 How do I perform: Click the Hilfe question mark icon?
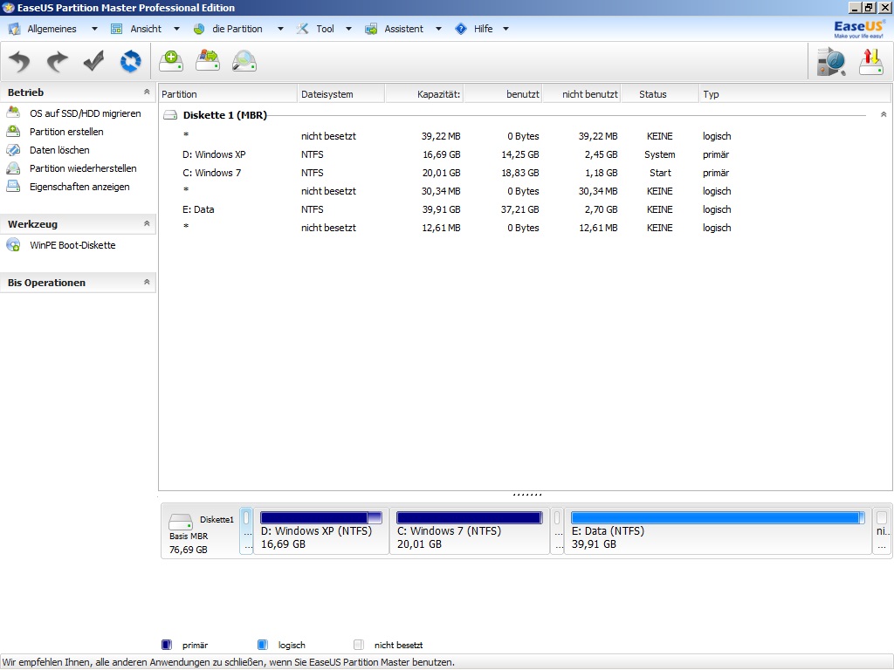pyautogui.click(x=461, y=29)
